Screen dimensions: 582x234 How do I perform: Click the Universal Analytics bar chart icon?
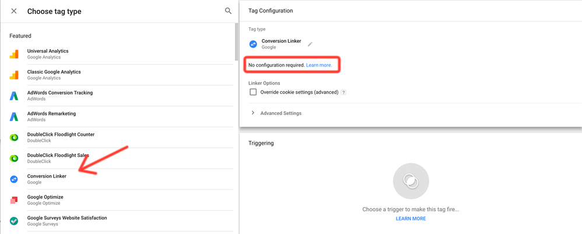coord(14,54)
